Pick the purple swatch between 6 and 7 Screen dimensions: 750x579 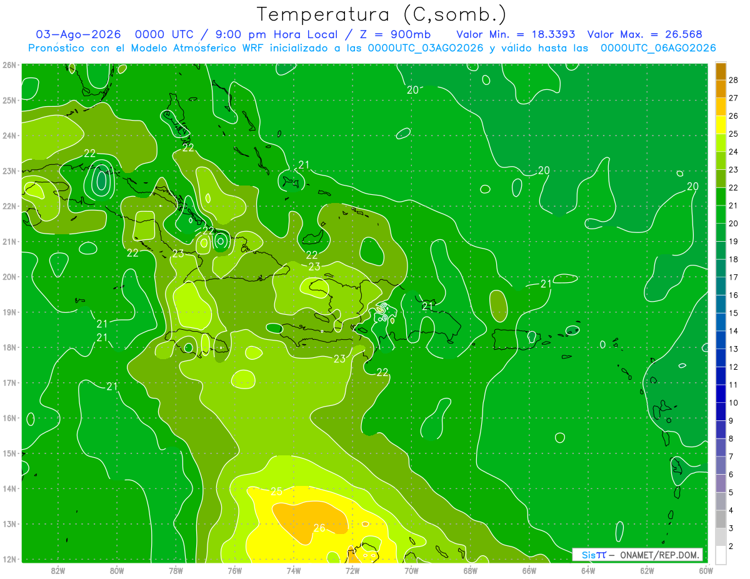[x=721, y=466]
